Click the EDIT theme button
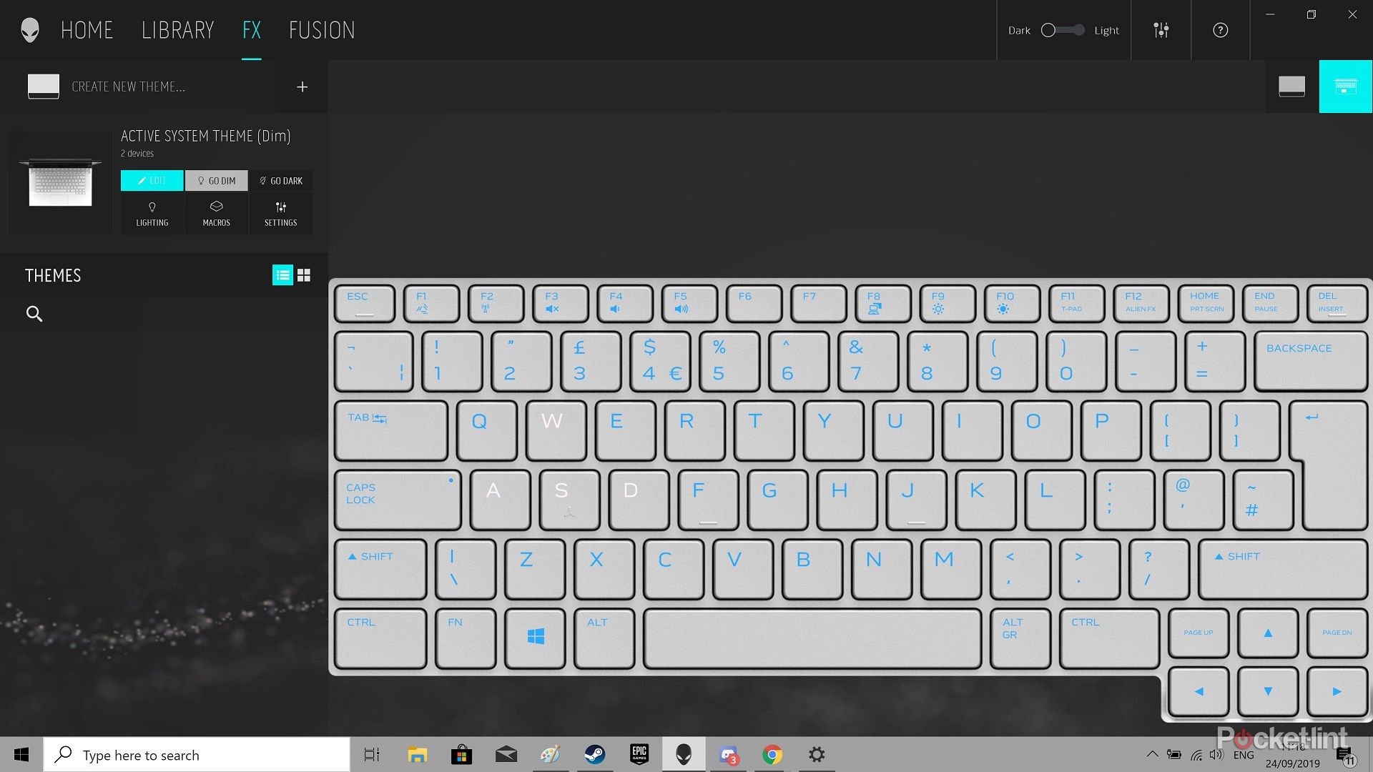The image size is (1373, 772). pos(152,181)
